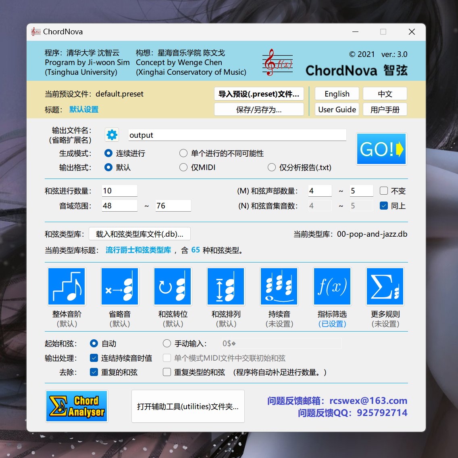Click the 和弦进行数量 field showing 10

click(x=119, y=191)
